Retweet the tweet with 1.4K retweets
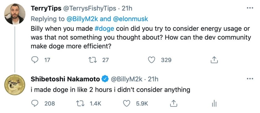 click(x=80, y=103)
